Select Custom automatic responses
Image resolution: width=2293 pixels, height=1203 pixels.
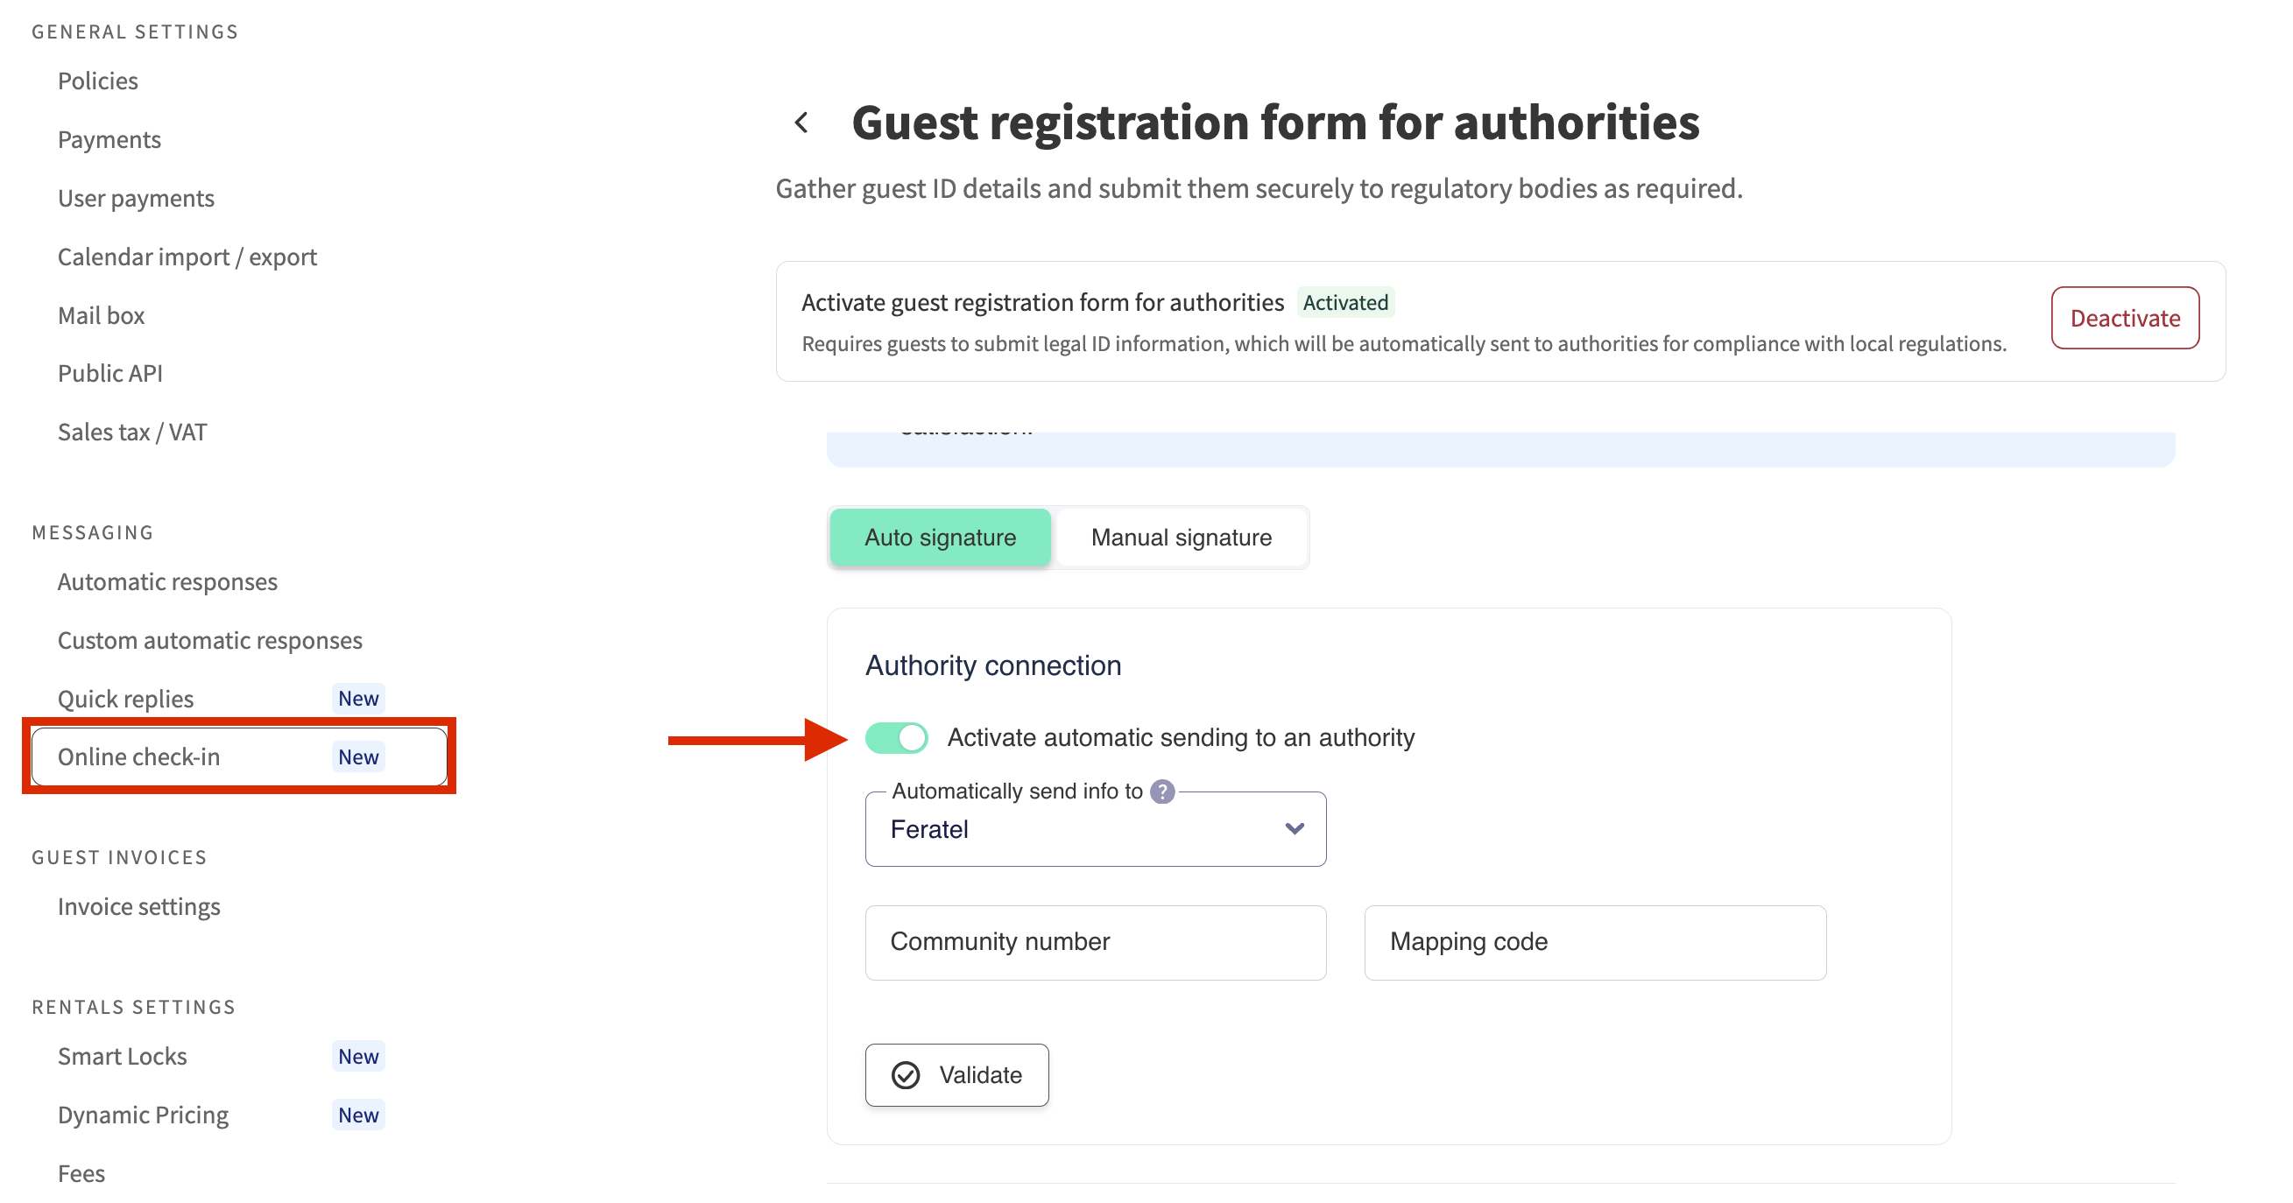click(x=210, y=641)
